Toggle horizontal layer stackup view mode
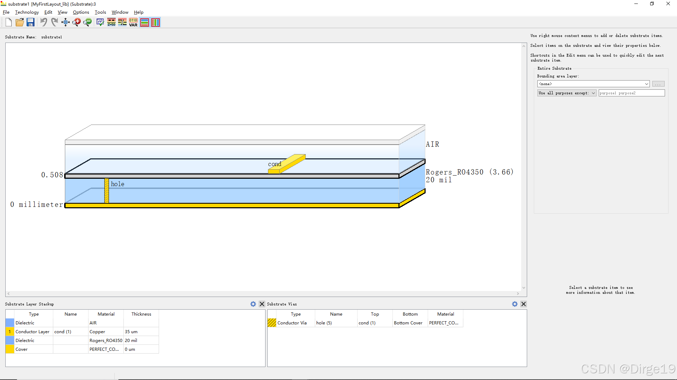Image resolution: width=677 pixels, height=380 pixels. pos(145,22)
